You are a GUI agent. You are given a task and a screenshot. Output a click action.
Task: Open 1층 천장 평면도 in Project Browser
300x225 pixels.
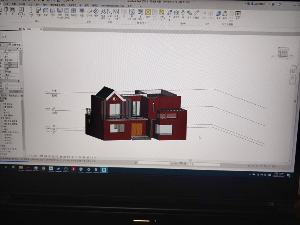coord(11,121)
